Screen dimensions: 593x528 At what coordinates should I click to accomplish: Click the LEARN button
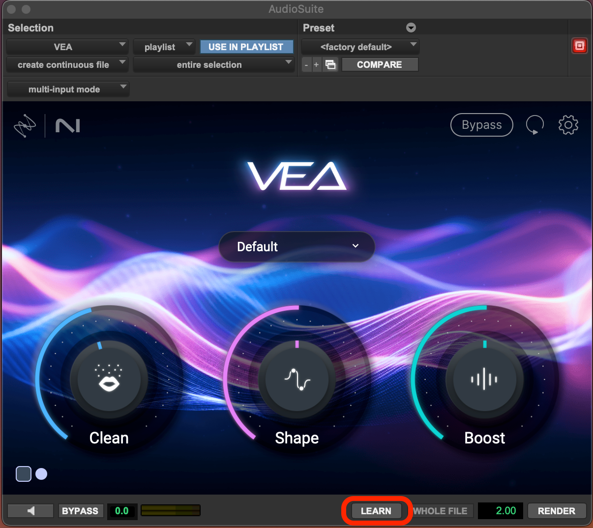tap(376, 511)
